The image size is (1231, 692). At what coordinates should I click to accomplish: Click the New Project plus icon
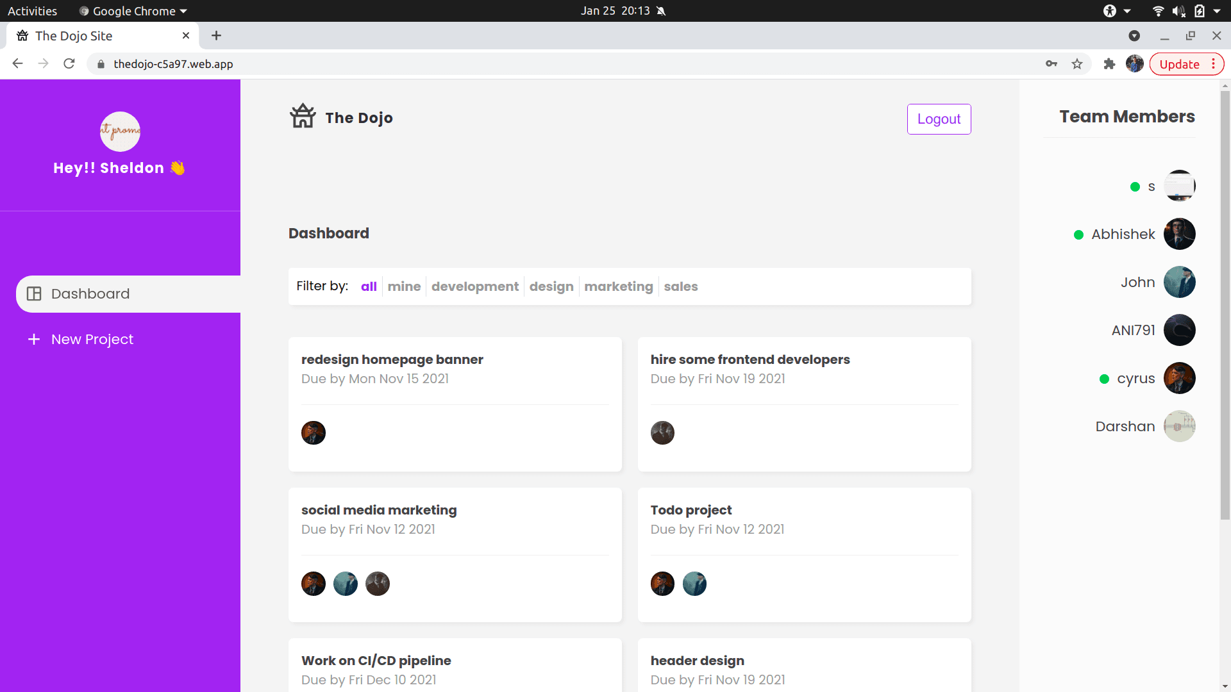[35, 339]
